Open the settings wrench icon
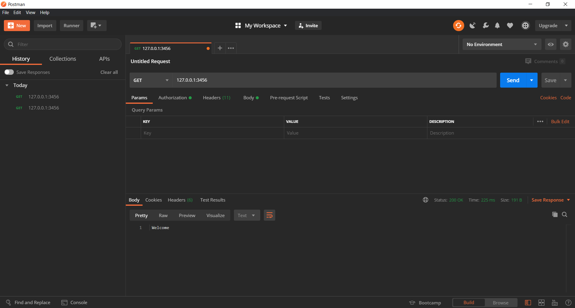Screen dimensions: 575x308 [485, 26]
